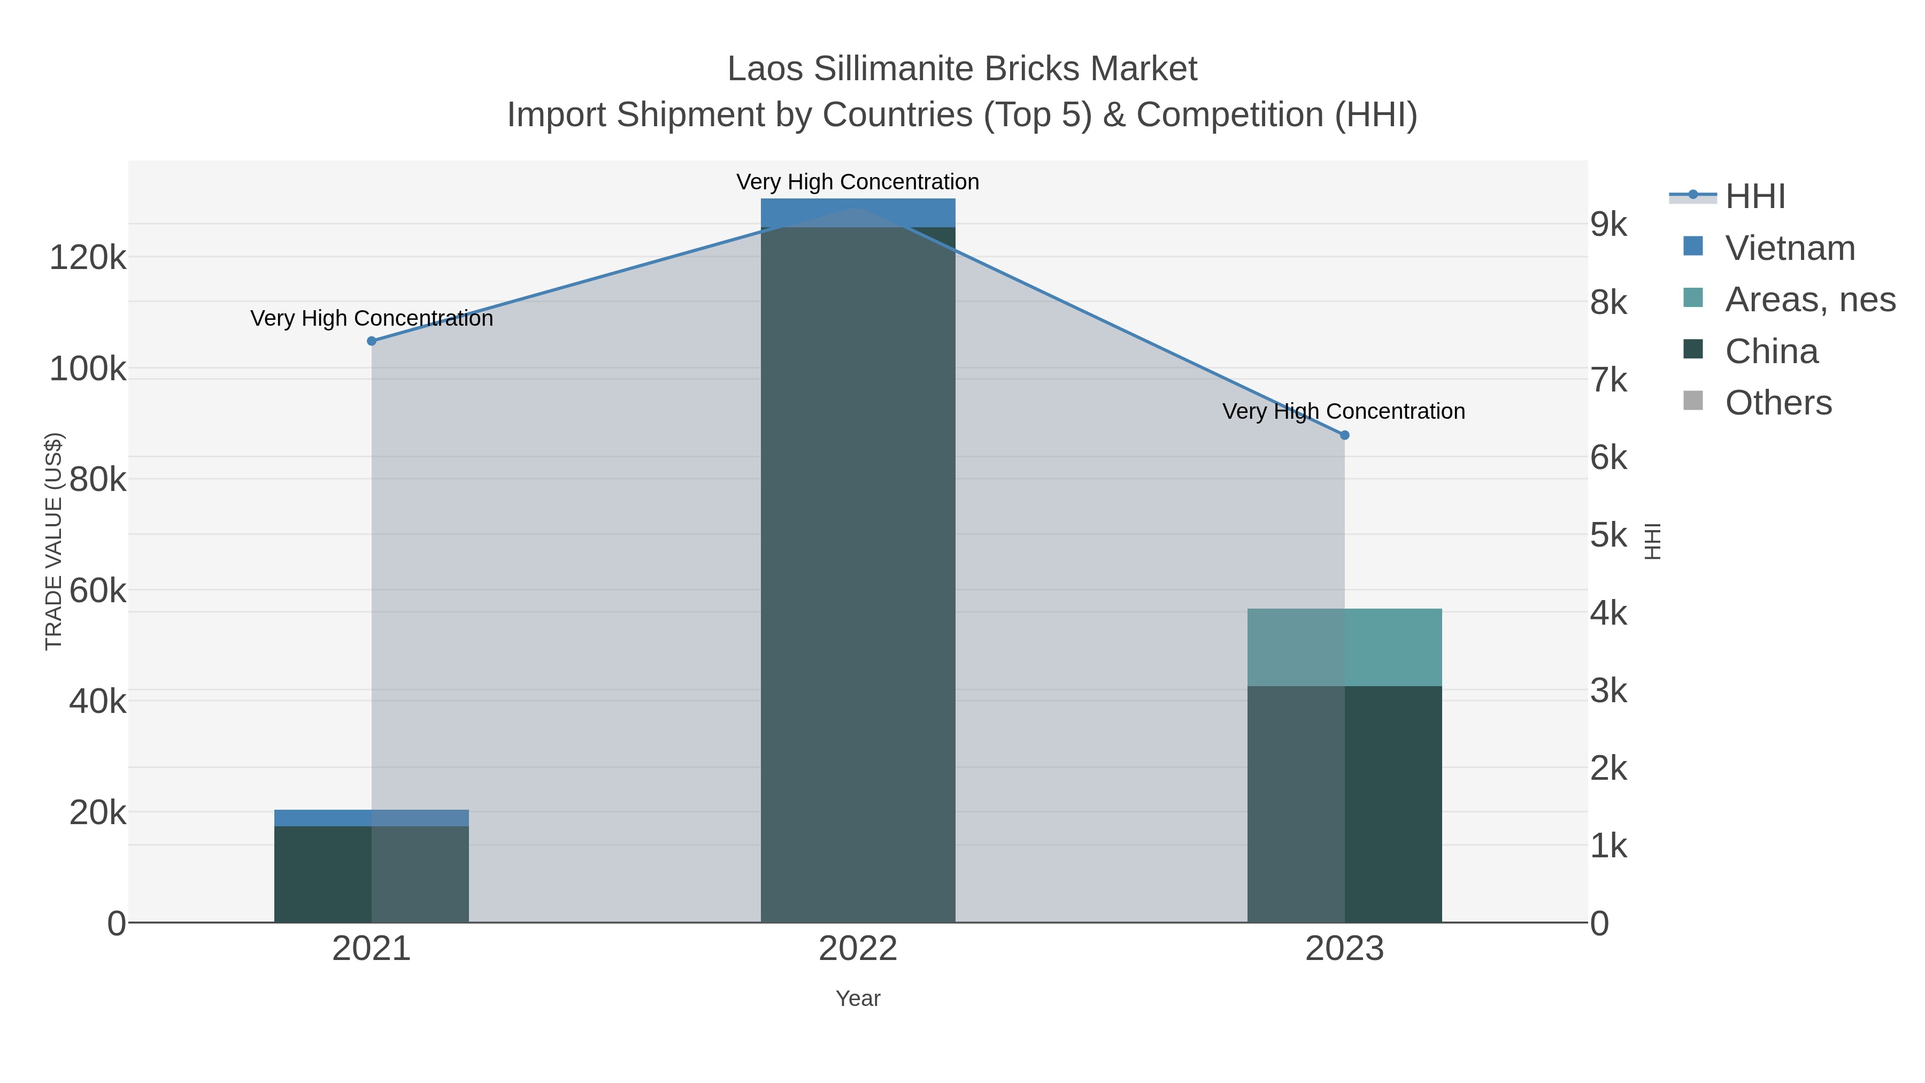Image resolution: width=1925 pixels, height=1083 pixels.
Task: Click the HHI line marker in legend
Action: (x=1693, y=195)
